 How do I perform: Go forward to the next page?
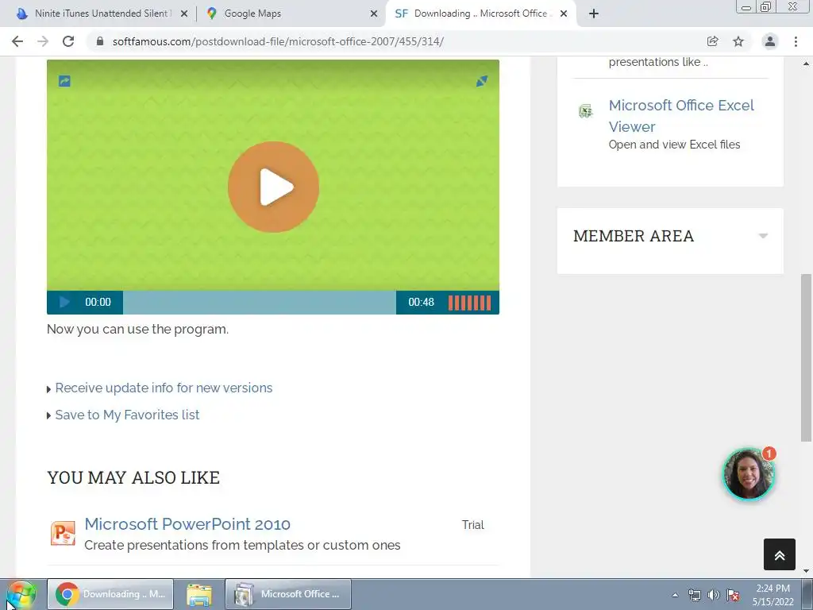click(x=43, y=41)
